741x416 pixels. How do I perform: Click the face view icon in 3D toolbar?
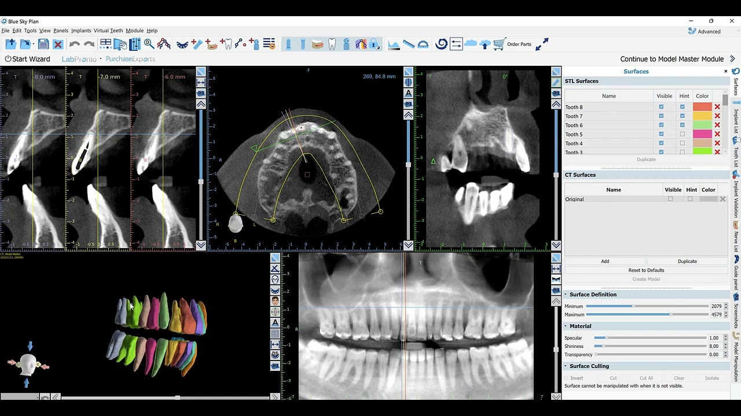click(x=275, y=301)
